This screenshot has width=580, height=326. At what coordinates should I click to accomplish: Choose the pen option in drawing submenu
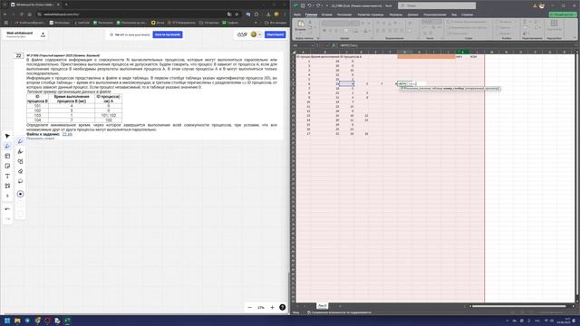pyautogui.click(x=20, y=141)
